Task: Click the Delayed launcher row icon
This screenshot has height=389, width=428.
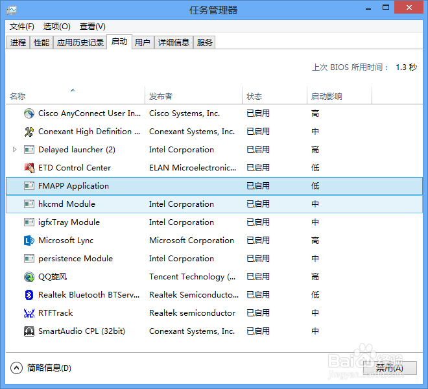Action: pos(29,150)
